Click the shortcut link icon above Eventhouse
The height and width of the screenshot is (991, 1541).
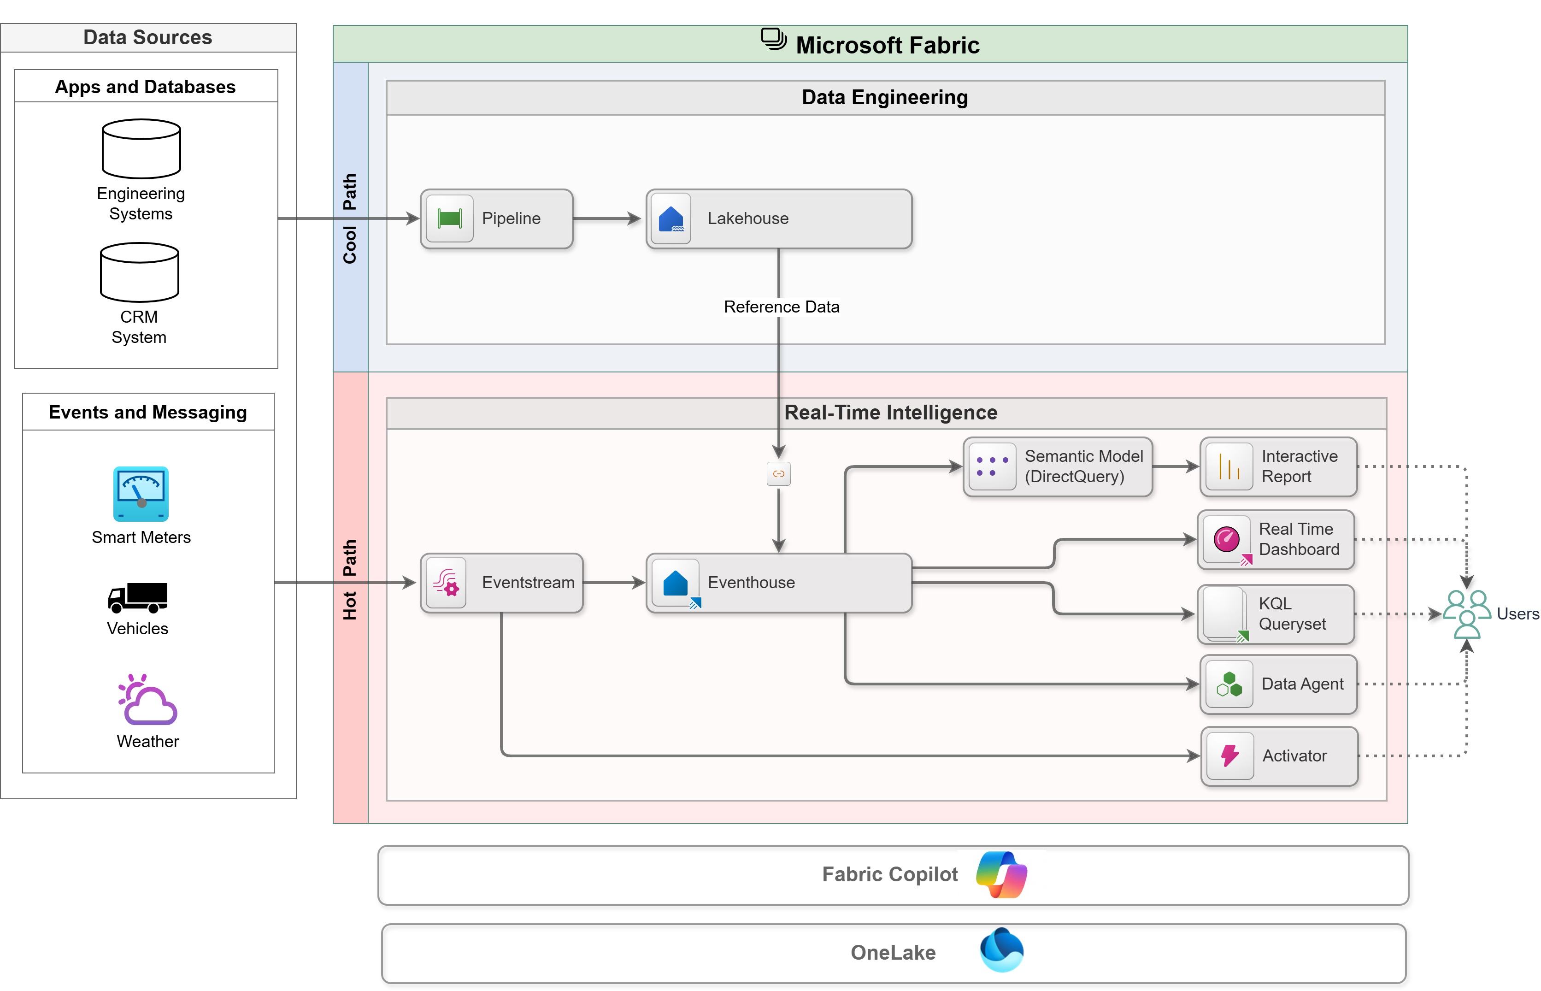click(779, 474)
